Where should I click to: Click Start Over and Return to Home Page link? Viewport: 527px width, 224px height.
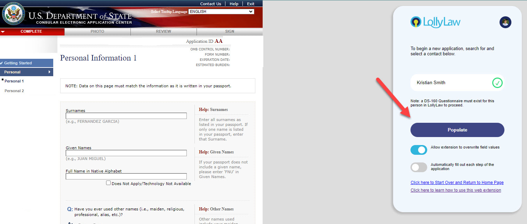click(x=457, y=183)
